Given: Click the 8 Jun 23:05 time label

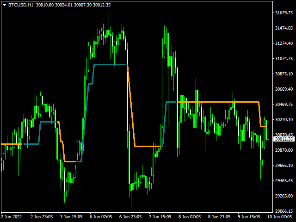Looking at the screenshot, I should click(219, 217).
